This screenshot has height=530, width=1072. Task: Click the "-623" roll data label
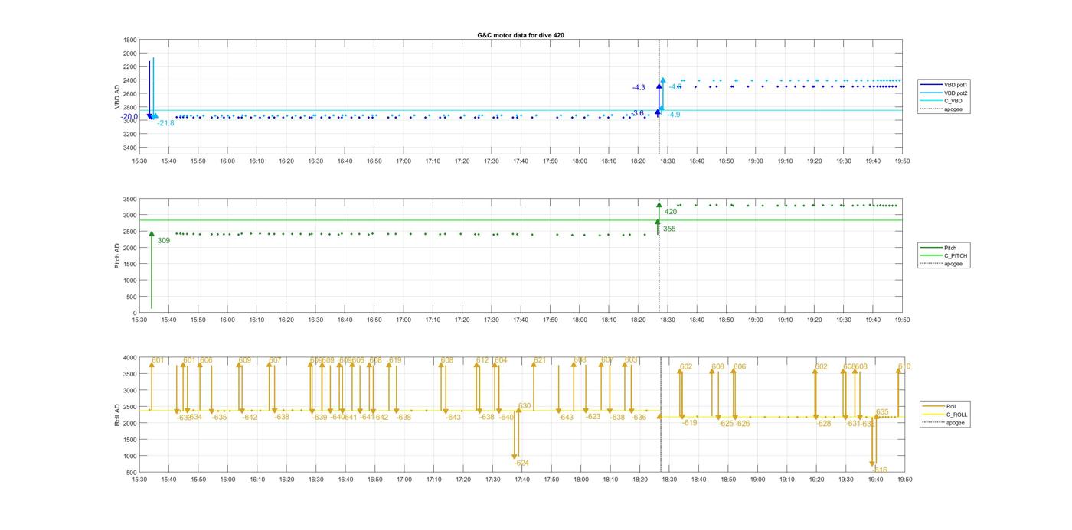click(x=593, y=417)
